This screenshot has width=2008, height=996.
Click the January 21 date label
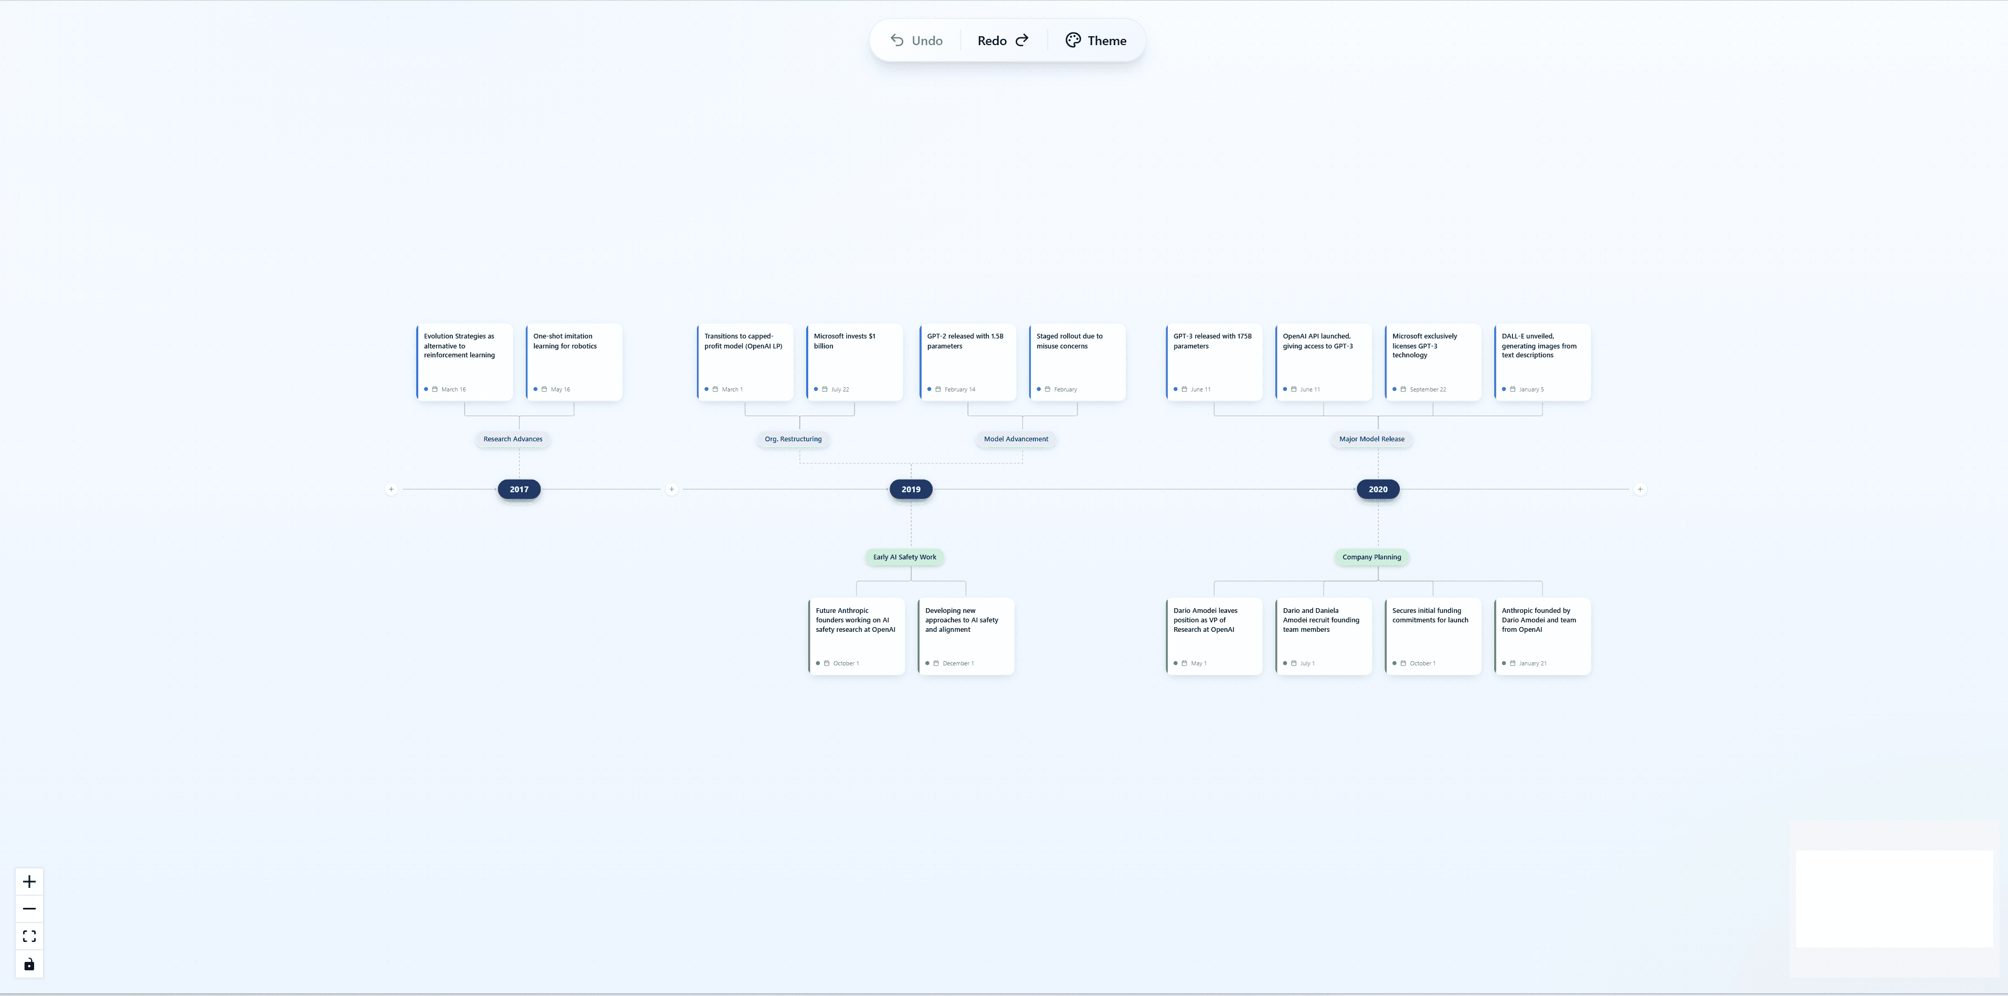tap(1533, 663)
